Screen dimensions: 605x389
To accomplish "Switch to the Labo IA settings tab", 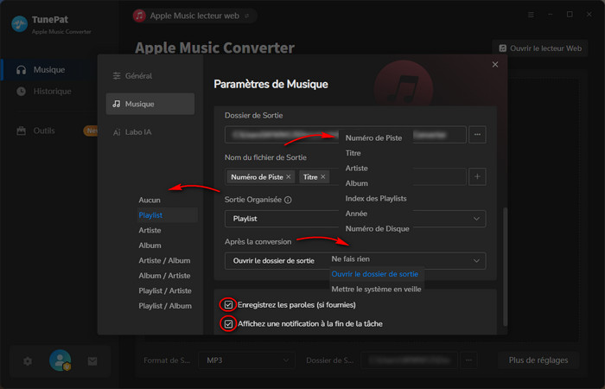I will [150, 132].
